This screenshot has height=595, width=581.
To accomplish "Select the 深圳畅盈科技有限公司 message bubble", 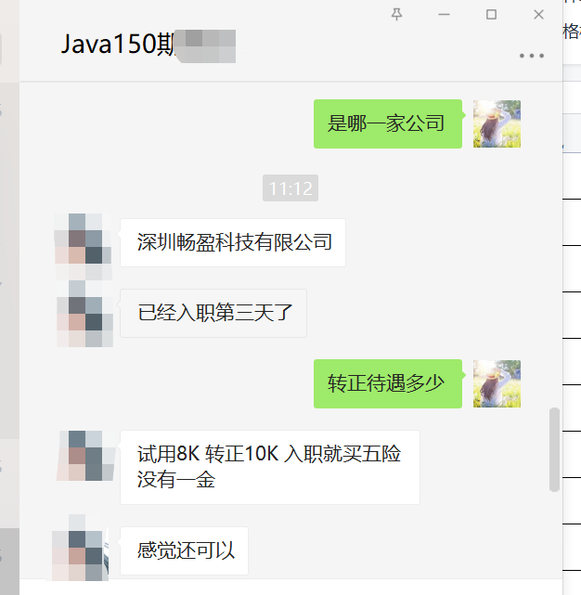I will click(233, 242).
